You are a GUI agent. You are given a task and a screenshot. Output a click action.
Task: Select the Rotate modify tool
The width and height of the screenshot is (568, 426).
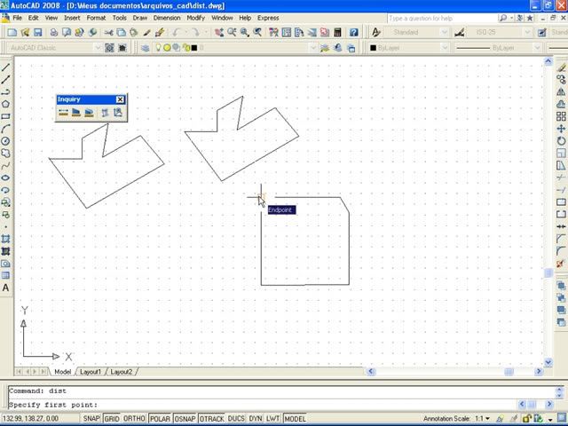pyautogui.click(x=561, y=141)
